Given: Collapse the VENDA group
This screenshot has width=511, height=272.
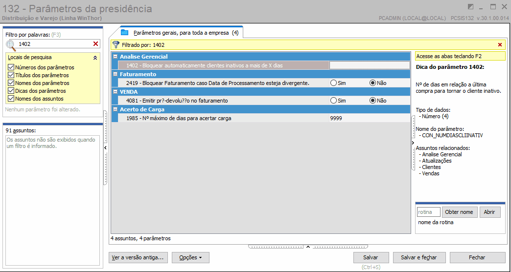Looking at the screenshot, I should 115,92.
